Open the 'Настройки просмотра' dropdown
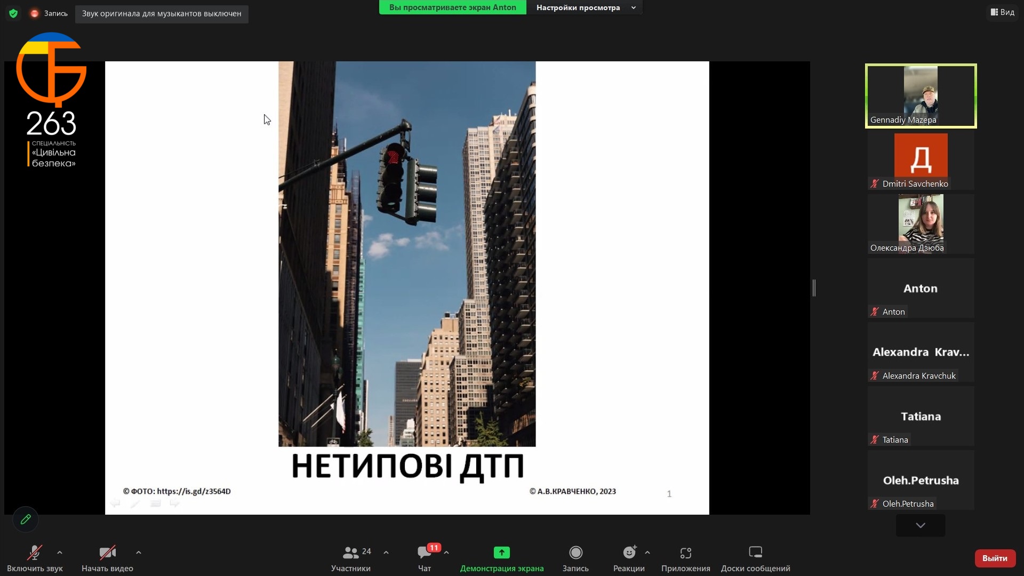 pyautogui.click(x=585, y=7)
